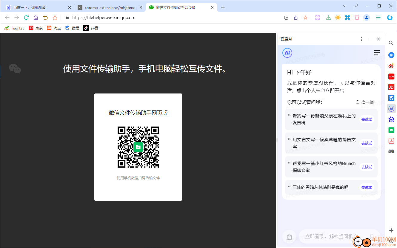This screenshot has height=248, width=397.
Task: Switch to chrome-extension tab
Action: tap(110, 7)
